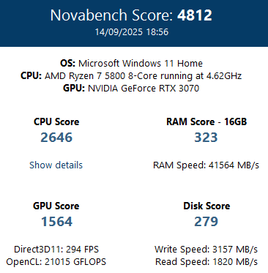Click the RAM score value 323
The height and width of the screenshot is (273, 268).
tap(206, 138)
